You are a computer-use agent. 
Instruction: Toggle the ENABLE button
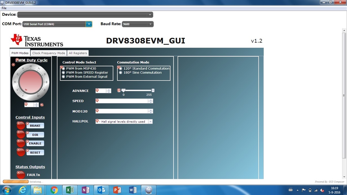(35, 143)
